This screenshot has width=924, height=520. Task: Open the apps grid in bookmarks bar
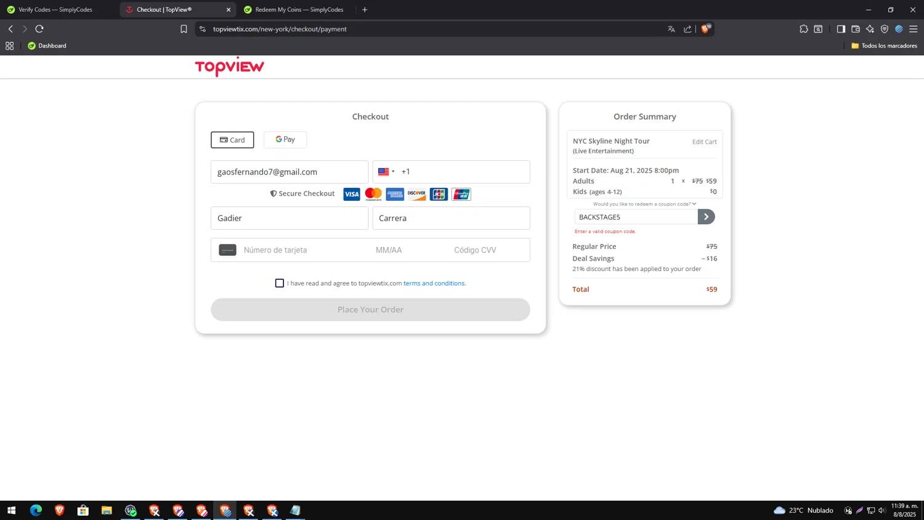[9, 46]
